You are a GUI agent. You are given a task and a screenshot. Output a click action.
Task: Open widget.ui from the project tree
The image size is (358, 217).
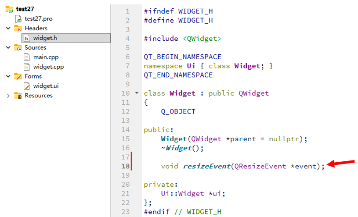coord(46,86)
